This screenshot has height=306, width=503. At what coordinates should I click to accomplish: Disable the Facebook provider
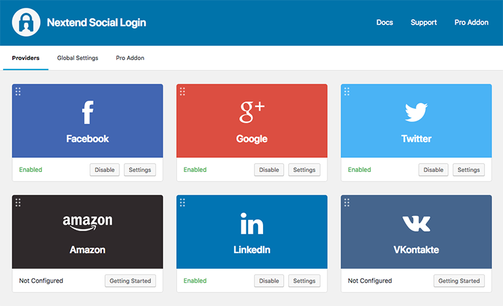click(104, 170)
